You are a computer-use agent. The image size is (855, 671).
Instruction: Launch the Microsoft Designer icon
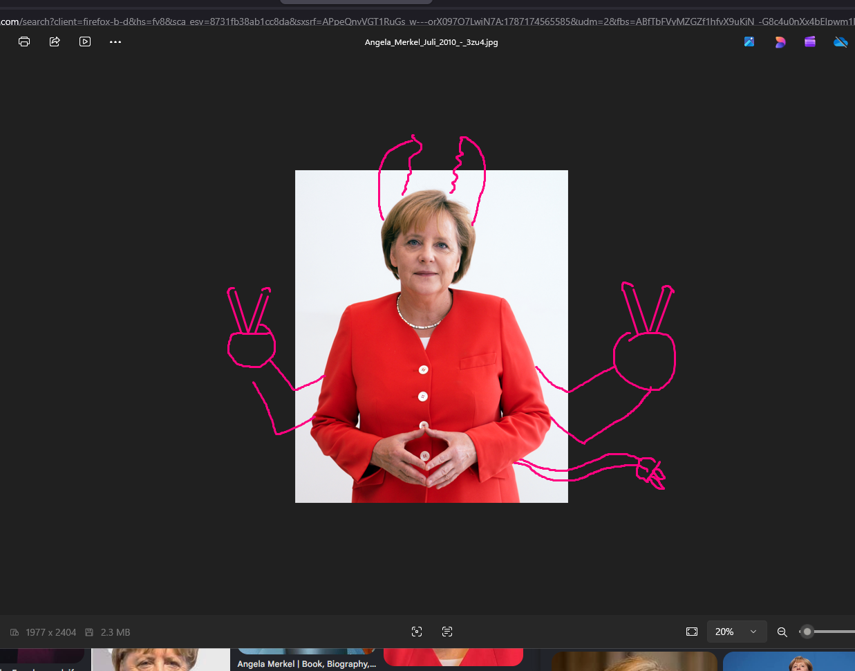point(780,42)
